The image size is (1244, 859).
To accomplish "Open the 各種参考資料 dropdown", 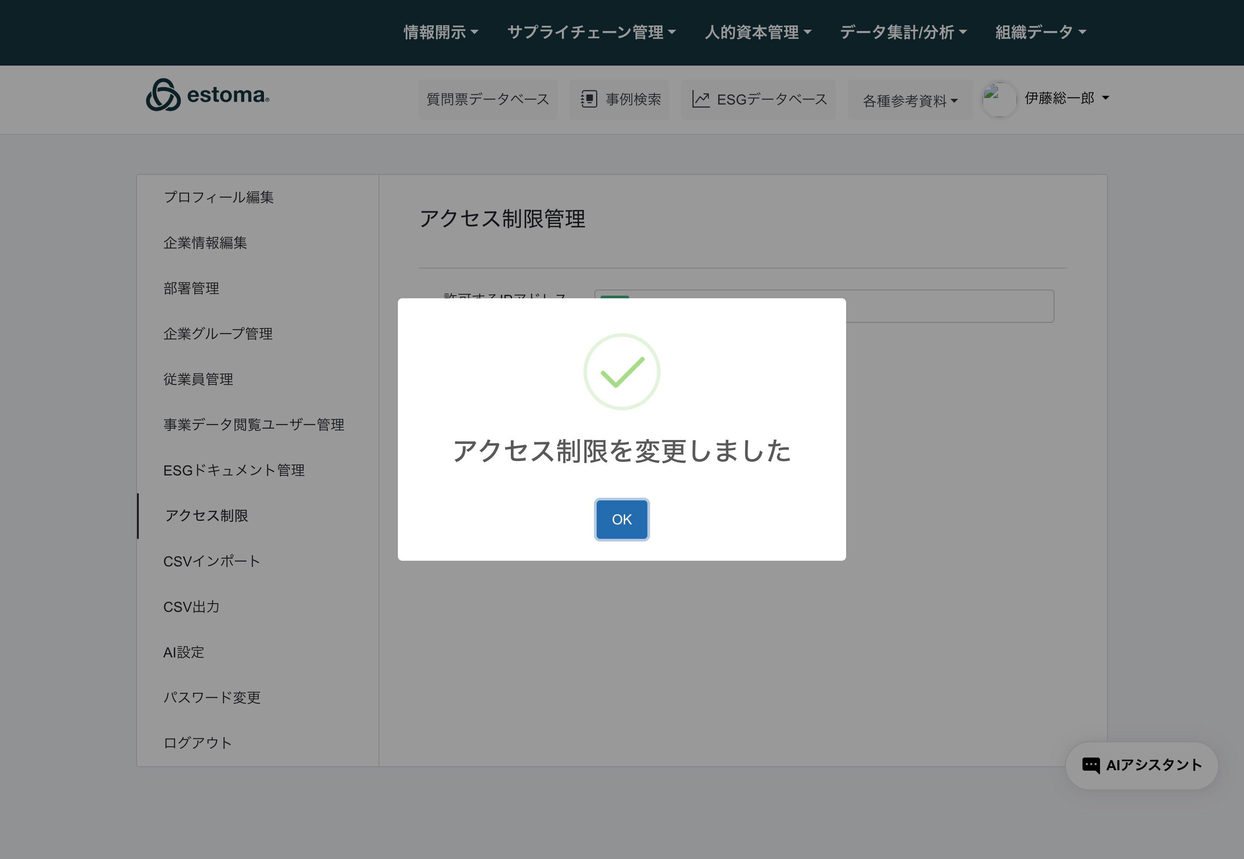I will click(x=910, y=101).
